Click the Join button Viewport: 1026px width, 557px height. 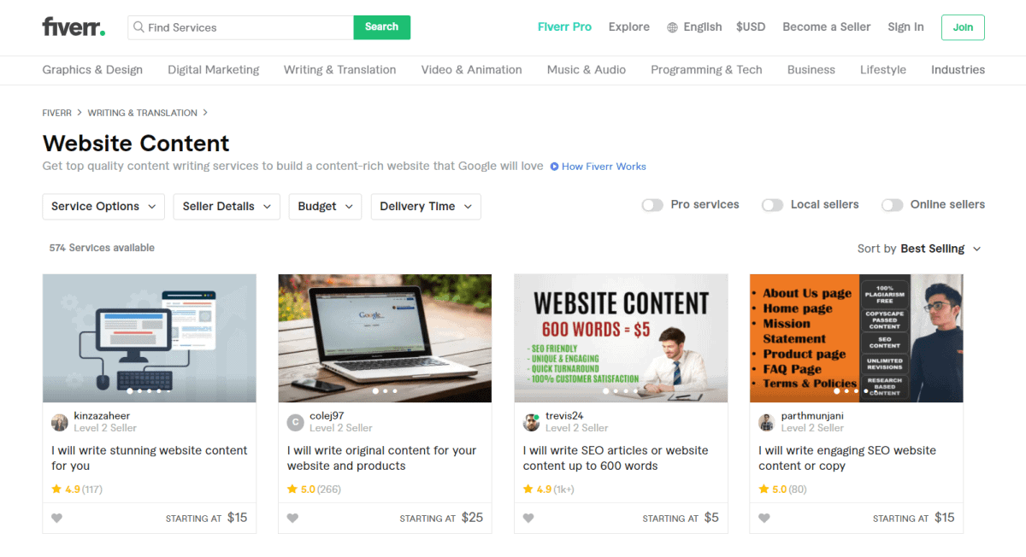click(x=963, y=27)
